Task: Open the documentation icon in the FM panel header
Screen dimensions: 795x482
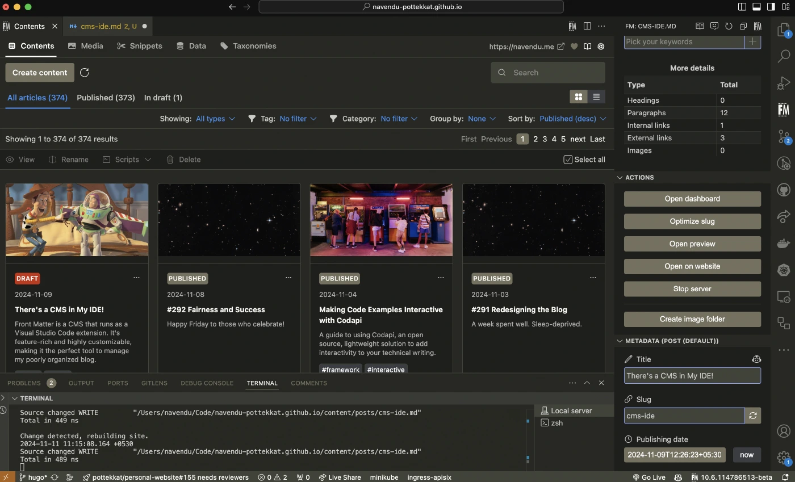Action: [700, 26]
